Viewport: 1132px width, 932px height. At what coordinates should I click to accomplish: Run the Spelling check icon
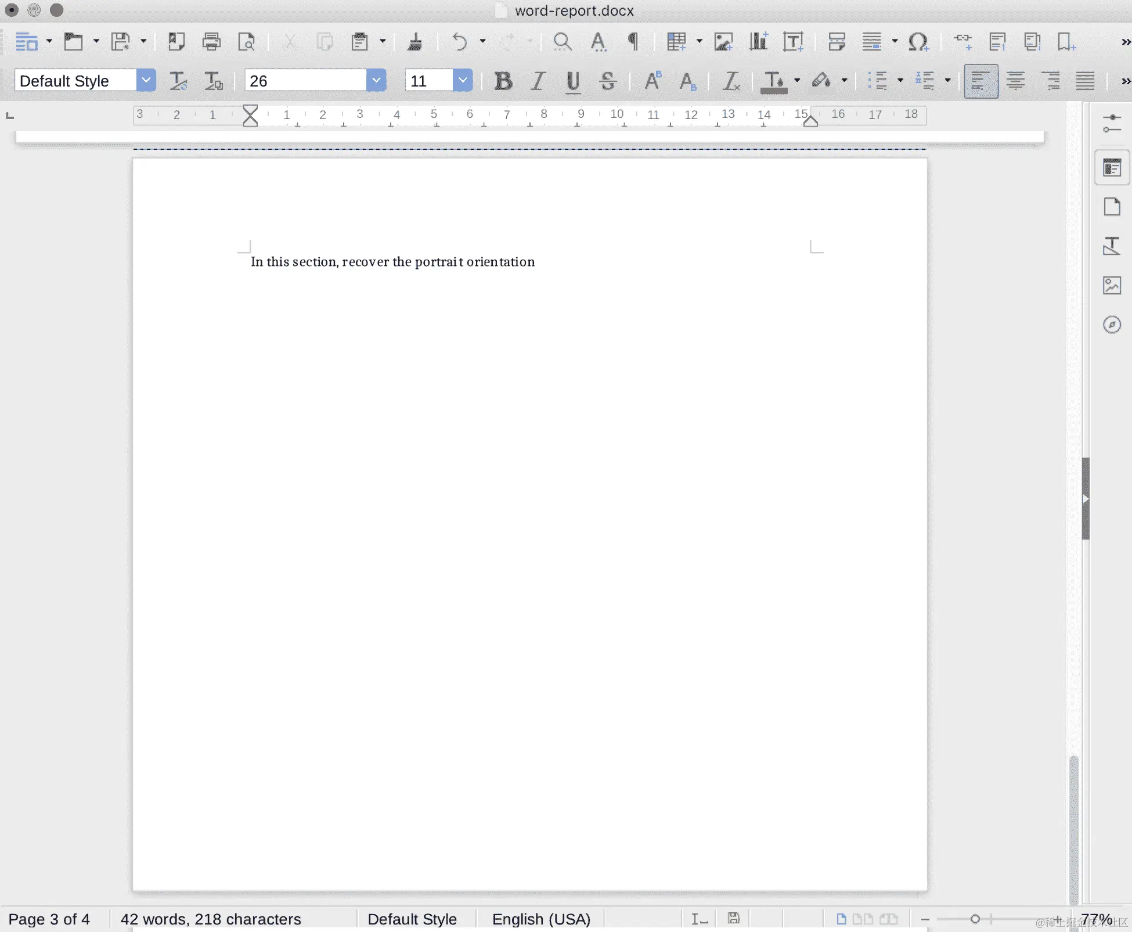pyautogui.click(x=598, y=42)
